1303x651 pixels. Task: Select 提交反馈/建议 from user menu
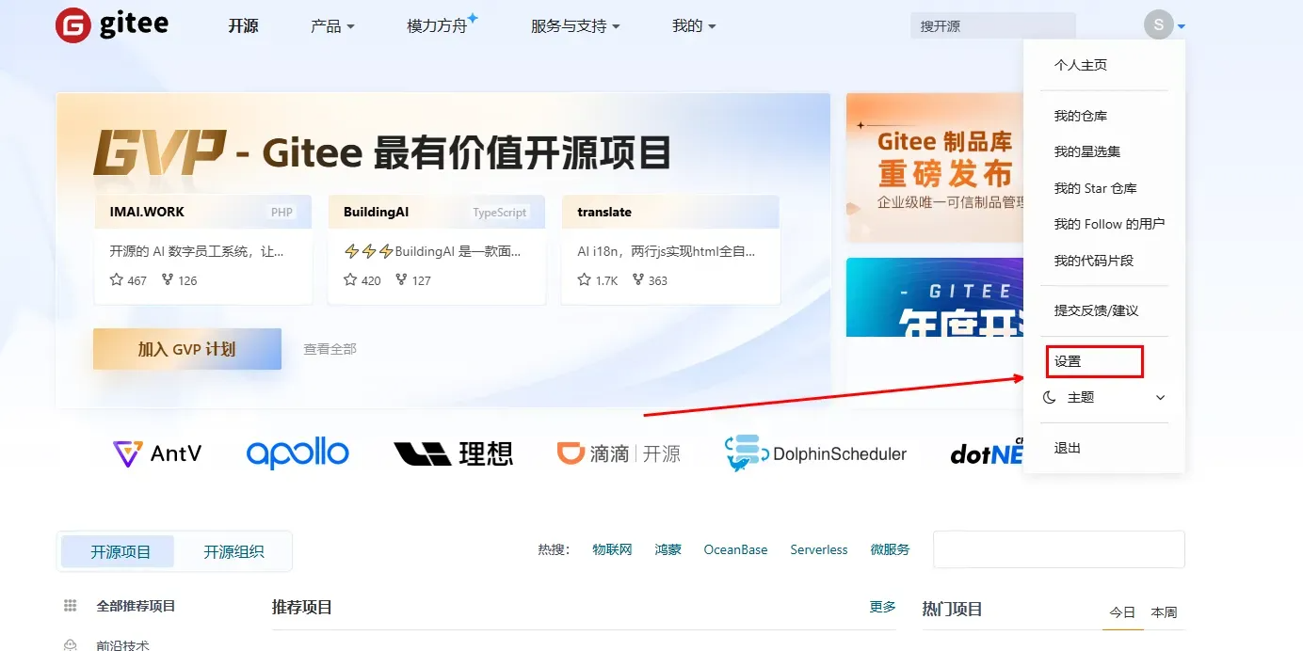tap(1097, 310)
